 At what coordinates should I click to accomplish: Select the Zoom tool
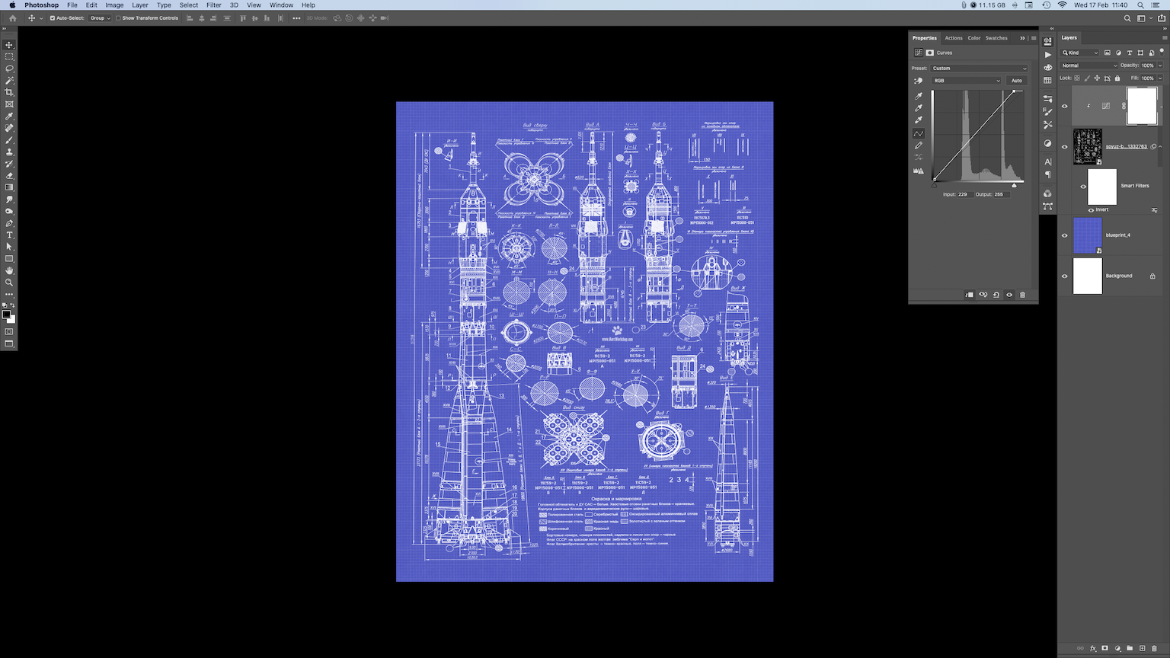9,283
